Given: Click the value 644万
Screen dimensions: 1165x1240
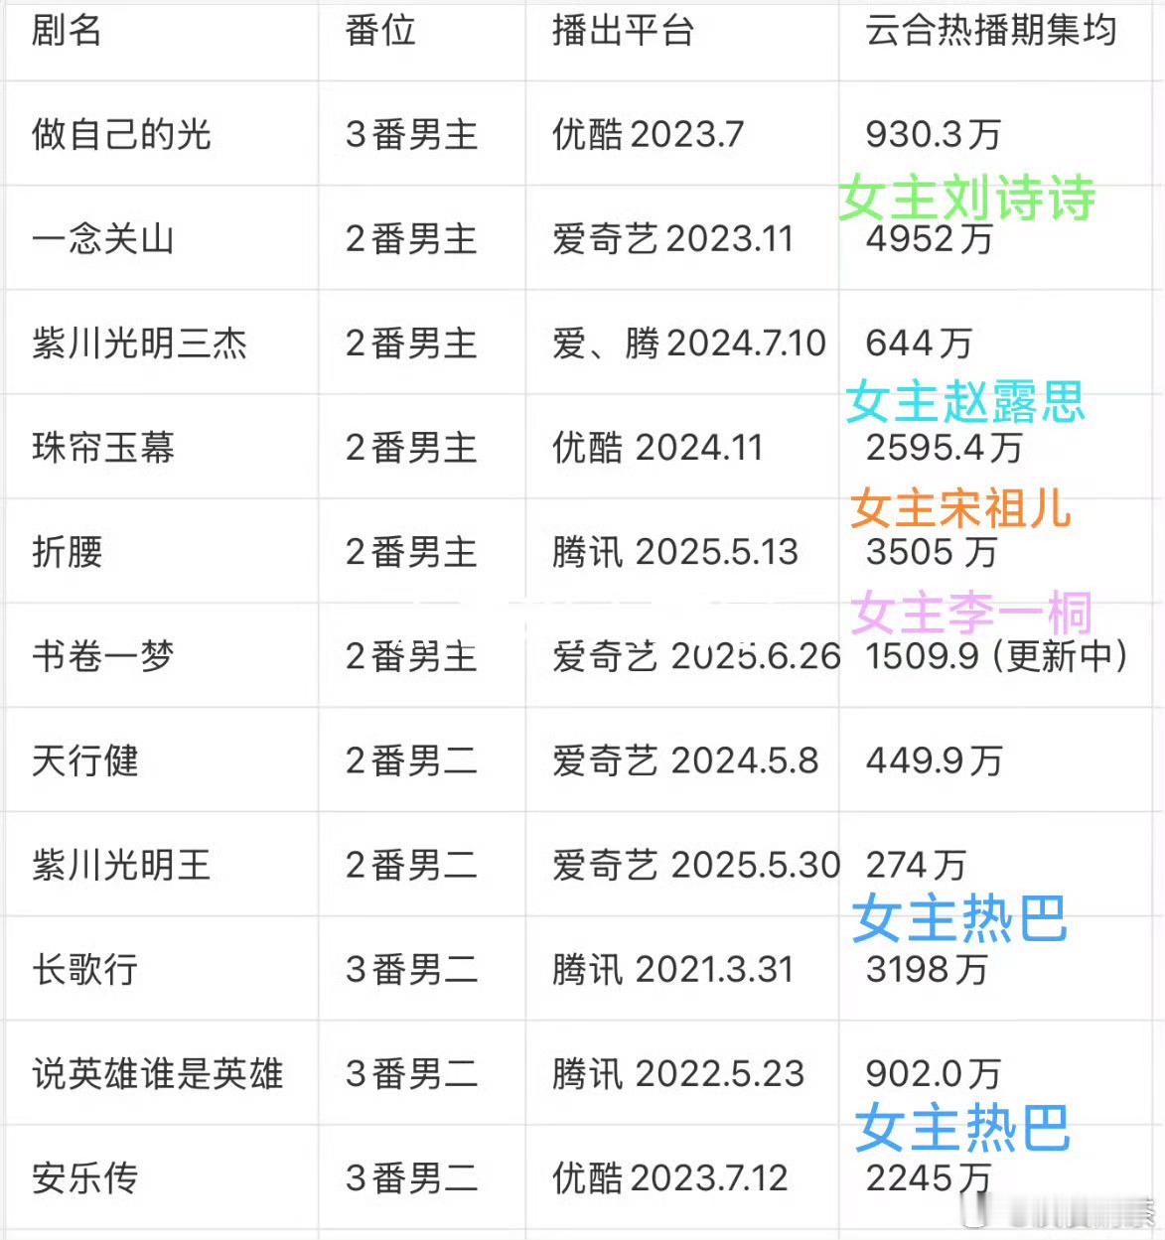Looking at the screenshot, I should pyautogui.click(x=919, y=344).
